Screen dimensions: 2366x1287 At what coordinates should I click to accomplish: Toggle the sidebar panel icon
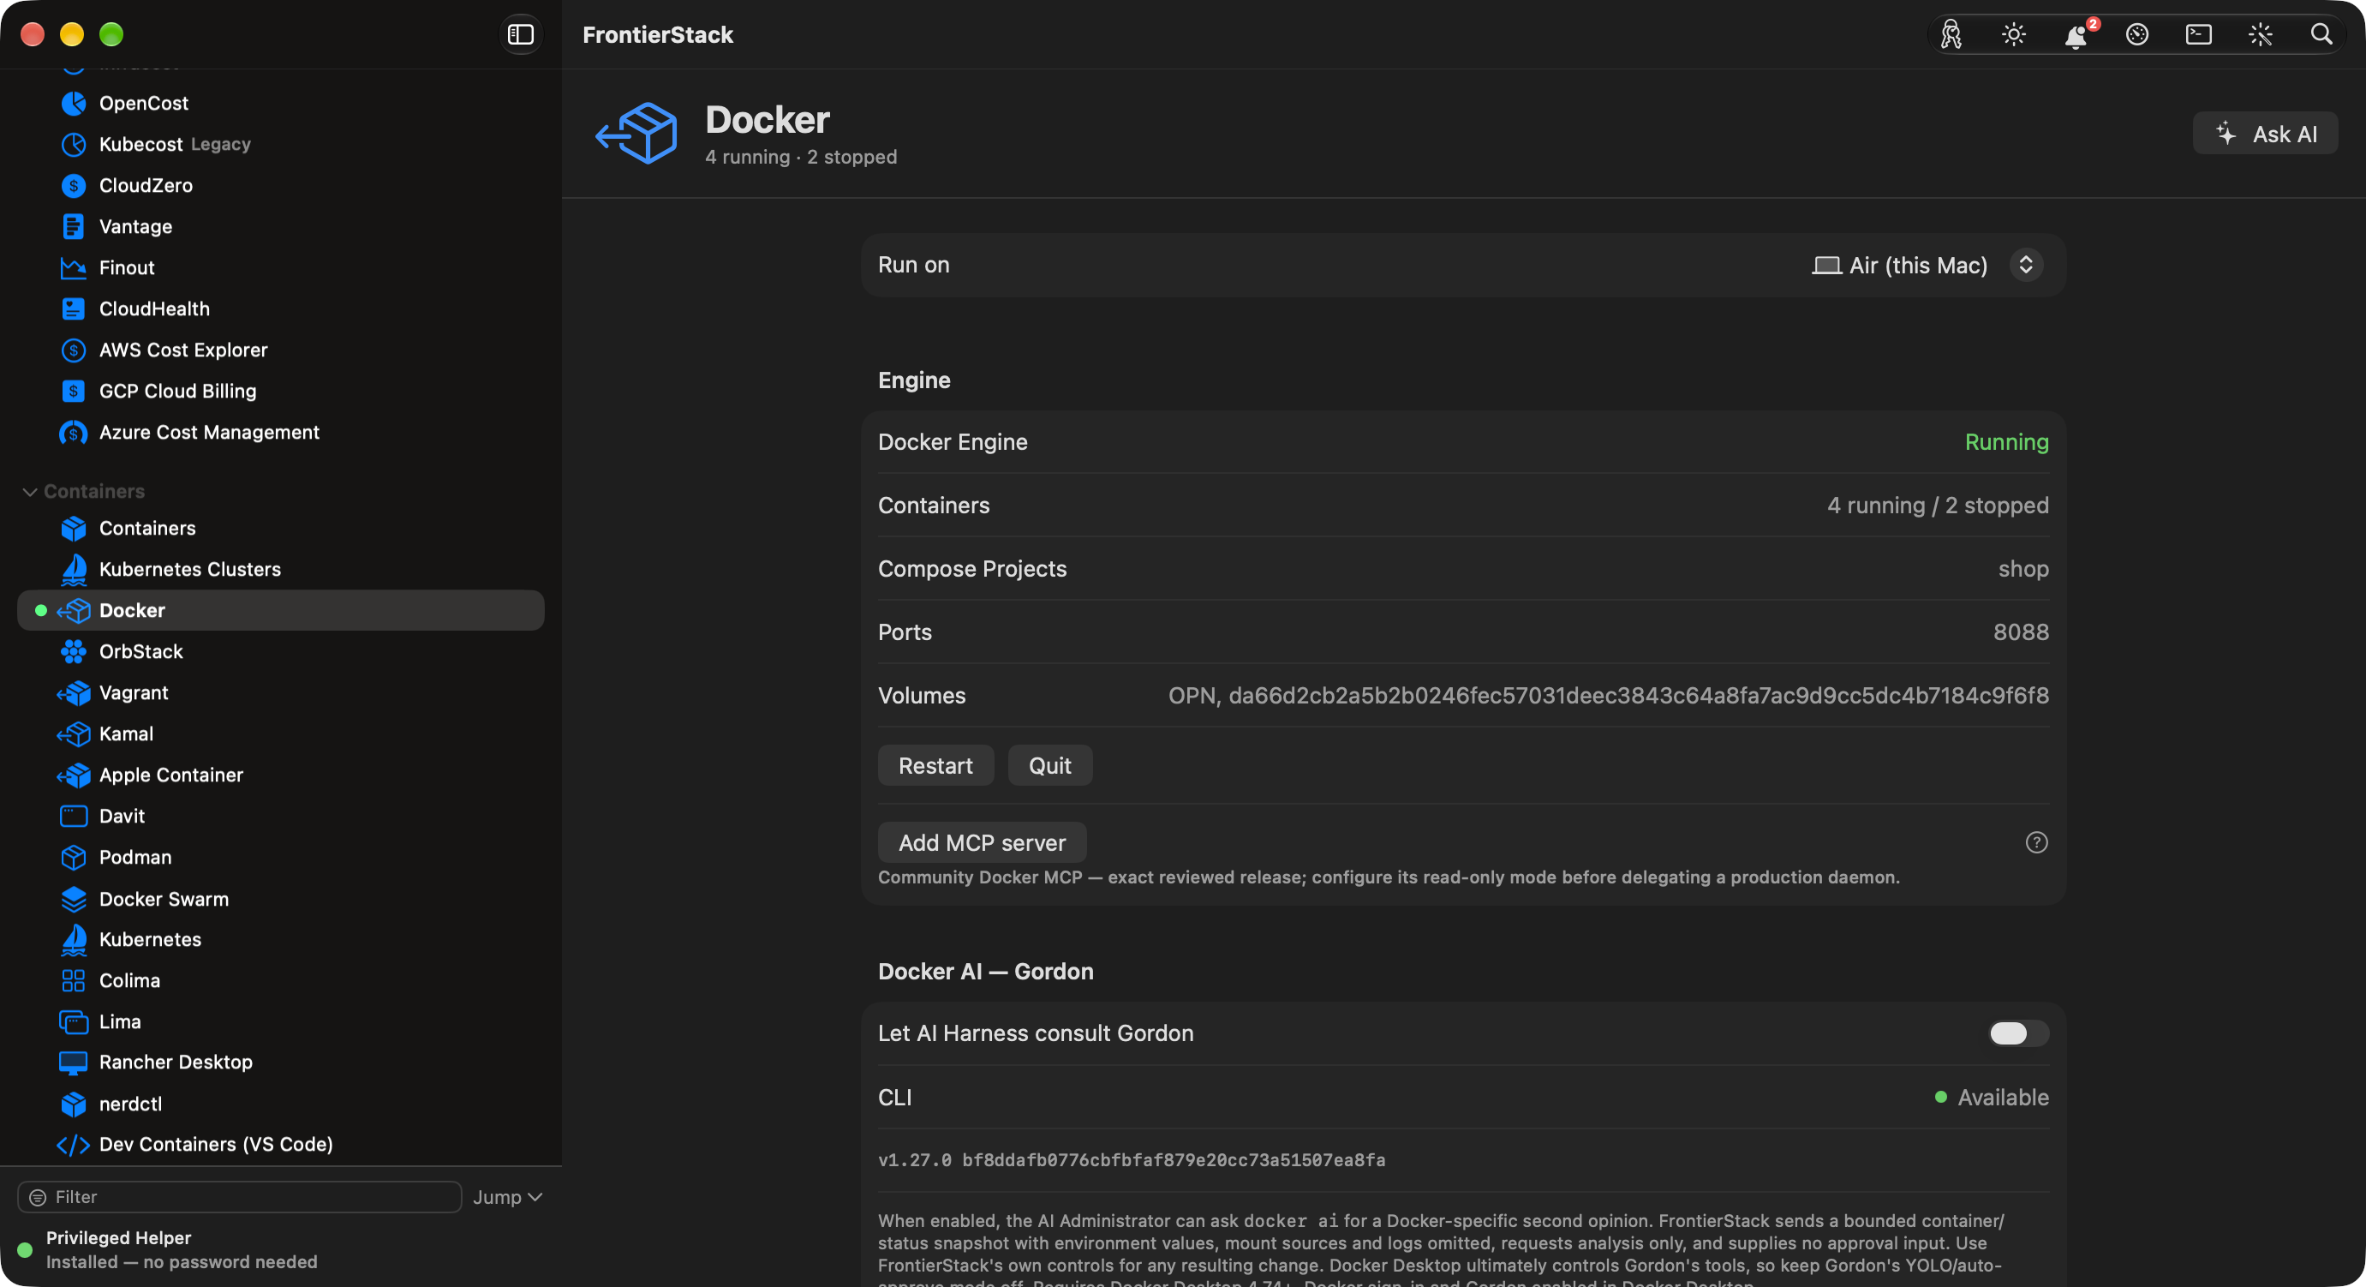[521, 34]
